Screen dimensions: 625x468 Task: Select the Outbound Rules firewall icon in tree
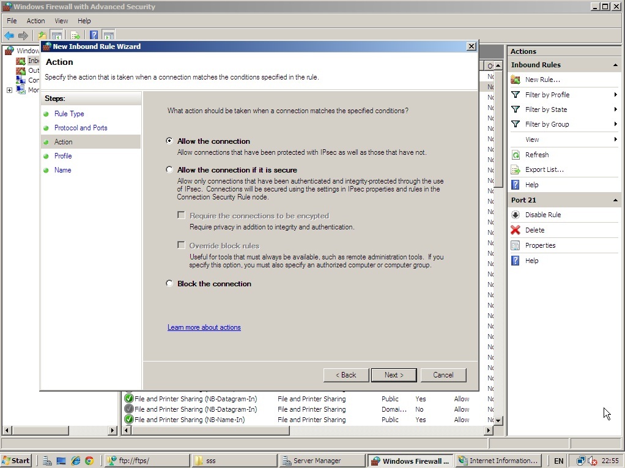[x=20, y=70]
